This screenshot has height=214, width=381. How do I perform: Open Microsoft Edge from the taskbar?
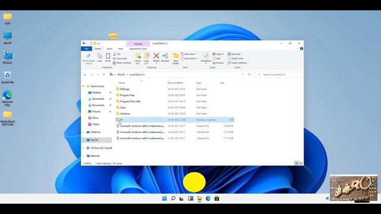tap(208, 199)
